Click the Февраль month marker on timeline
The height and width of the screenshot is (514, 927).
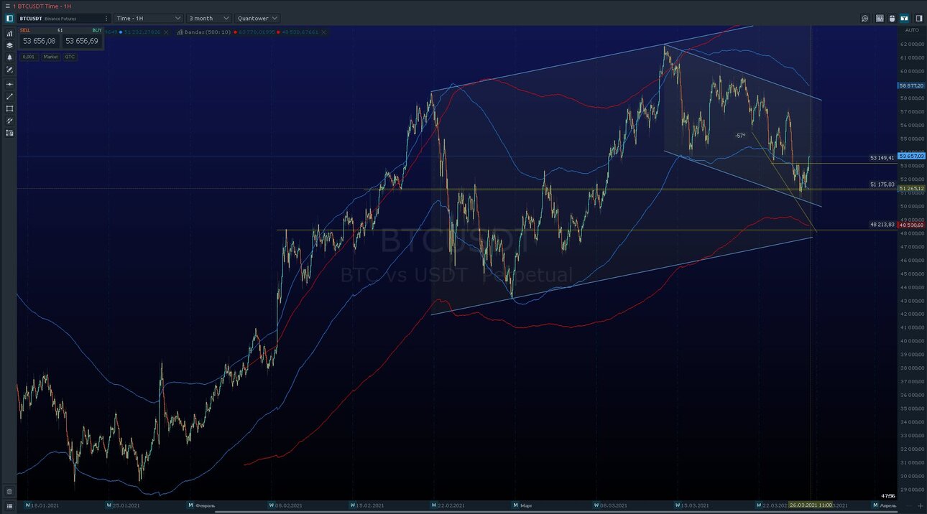(x=201, y=505)
